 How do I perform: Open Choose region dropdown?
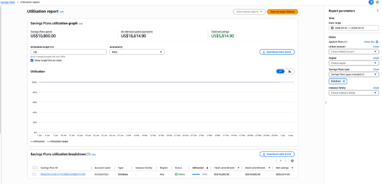tap(354, 63)
